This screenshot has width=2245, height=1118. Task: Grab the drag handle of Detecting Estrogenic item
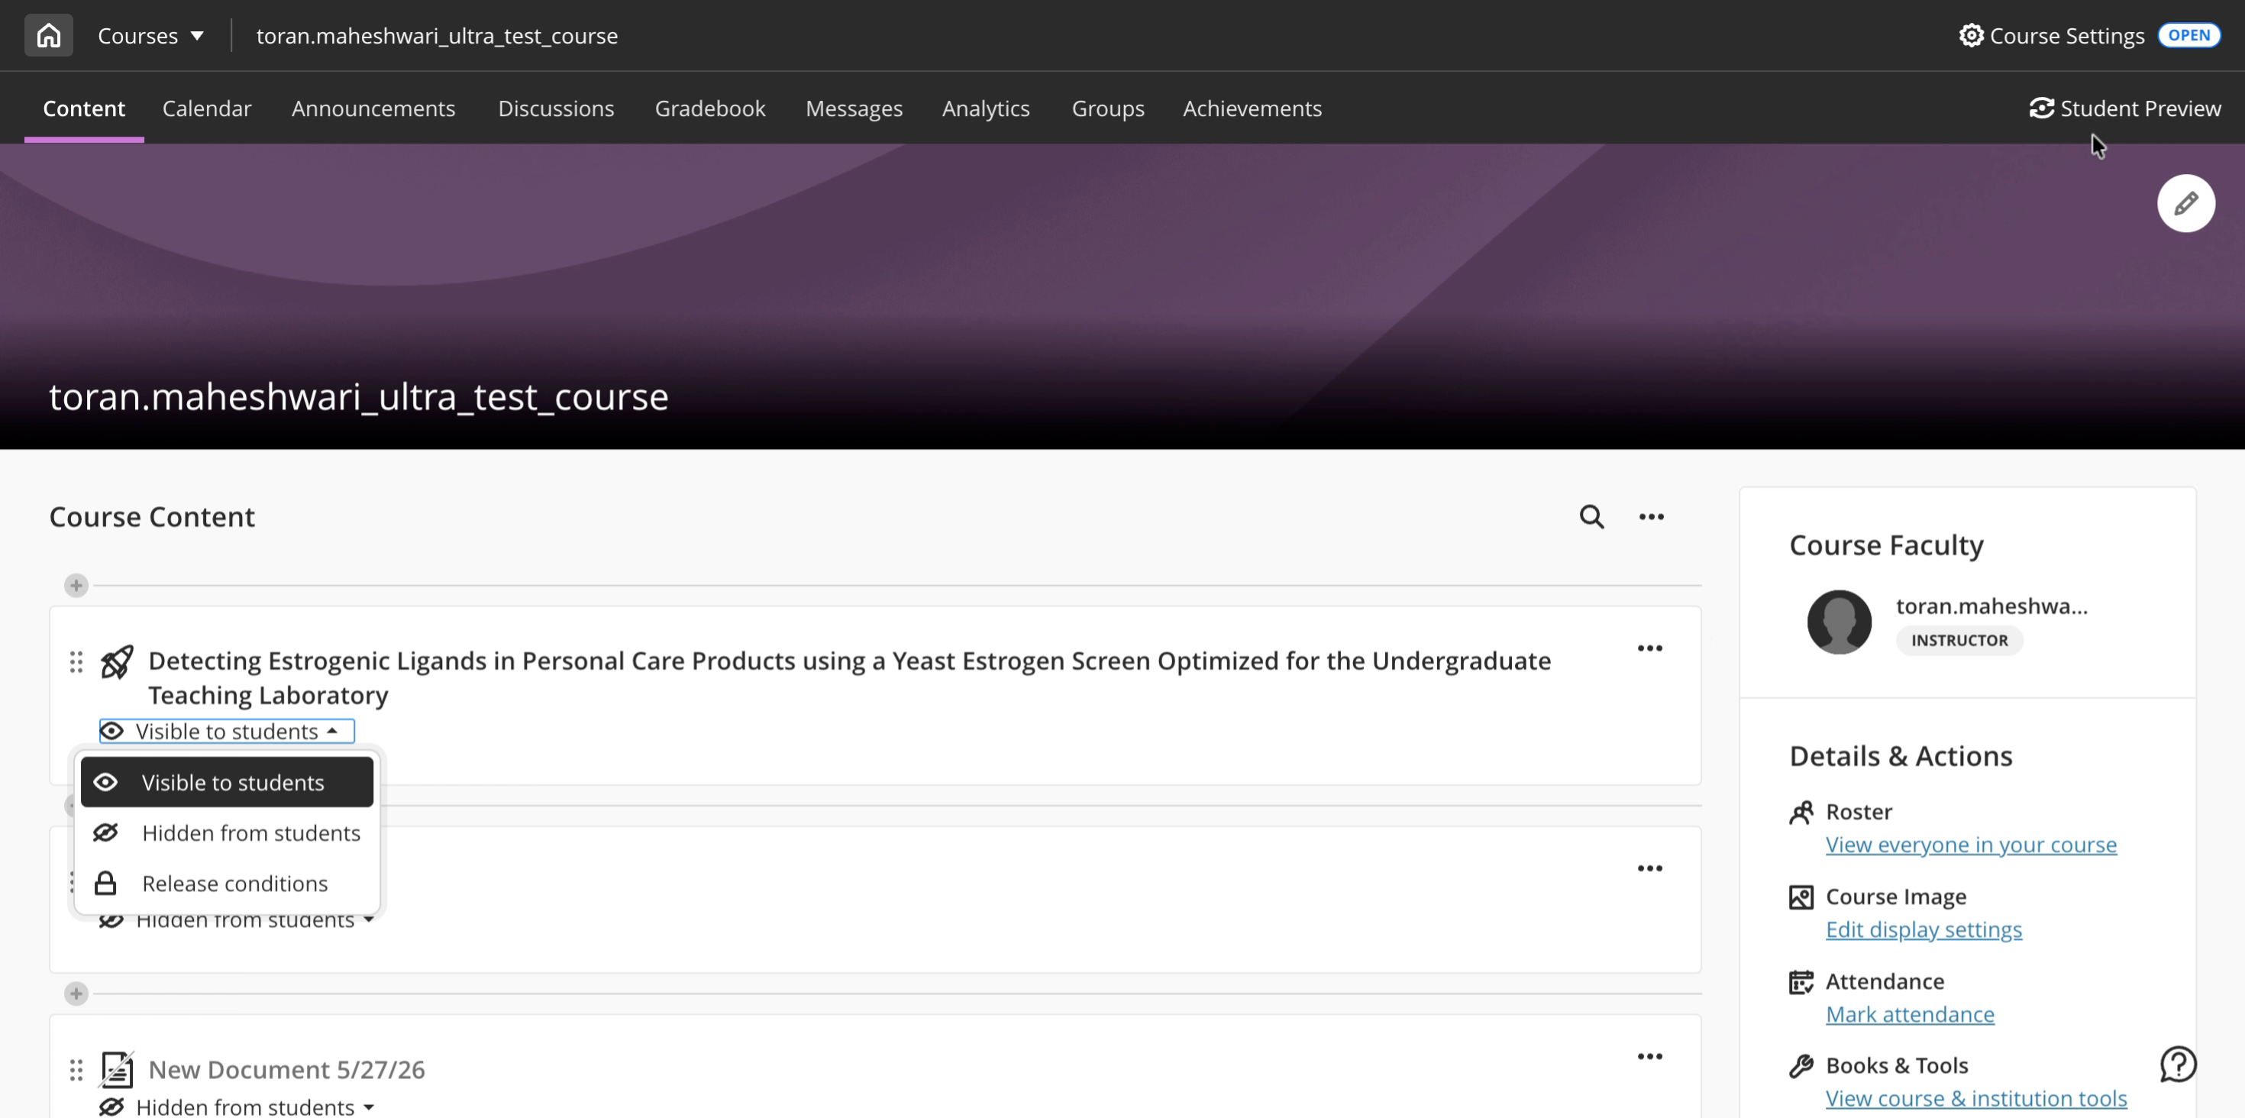tap(76, 662)
